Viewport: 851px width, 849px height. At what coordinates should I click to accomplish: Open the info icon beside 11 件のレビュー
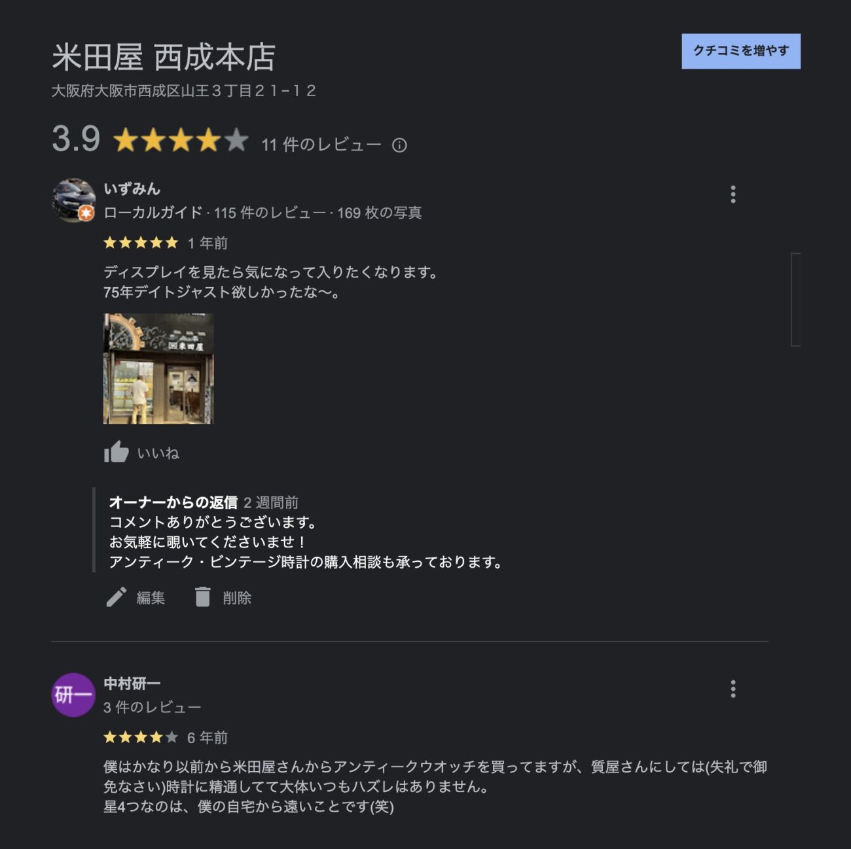[x=399, y=145]
